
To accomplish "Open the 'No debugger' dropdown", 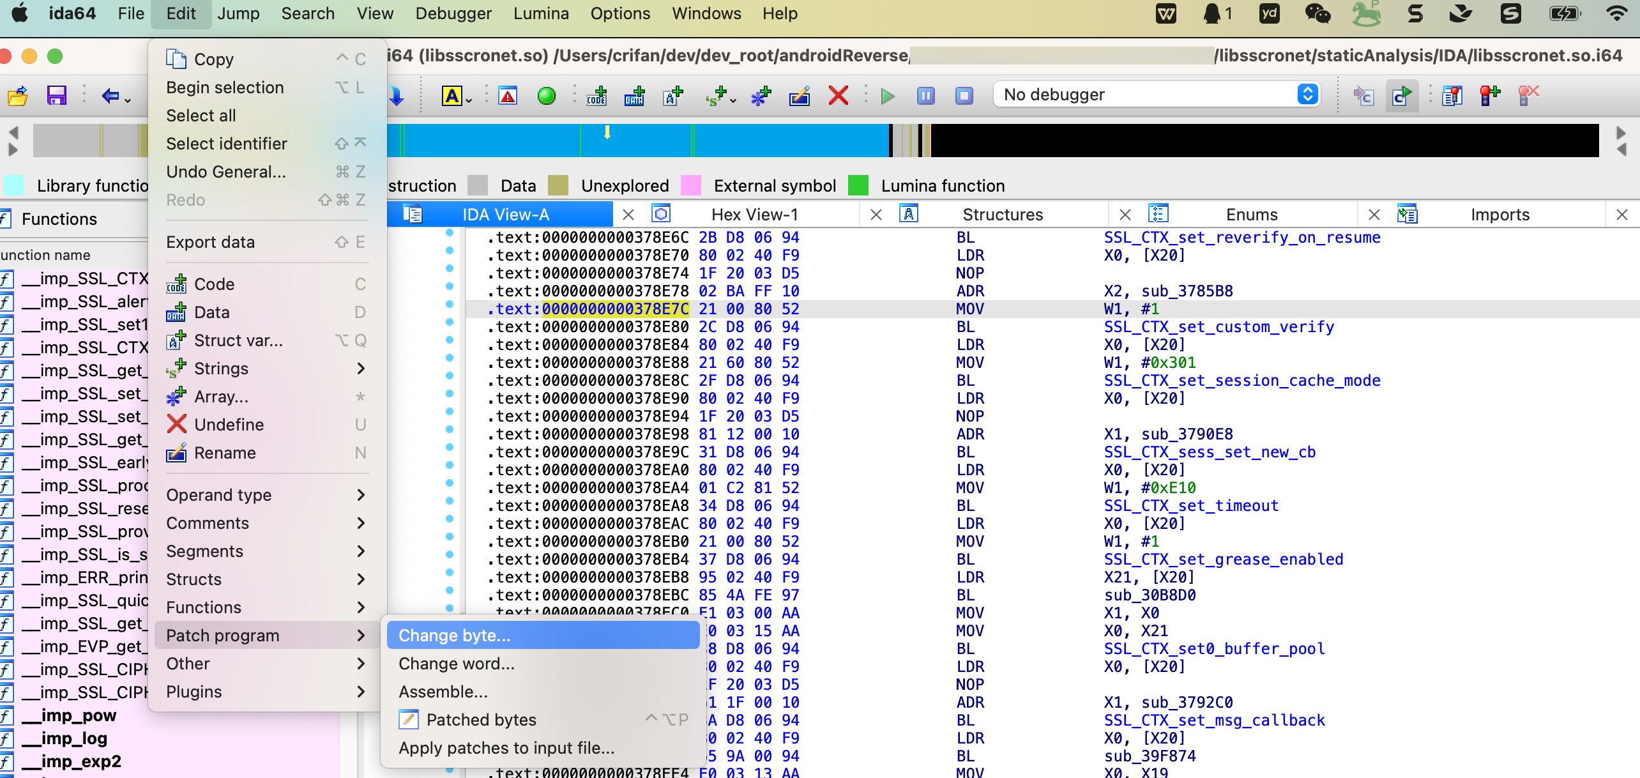I will [1157, 95].
